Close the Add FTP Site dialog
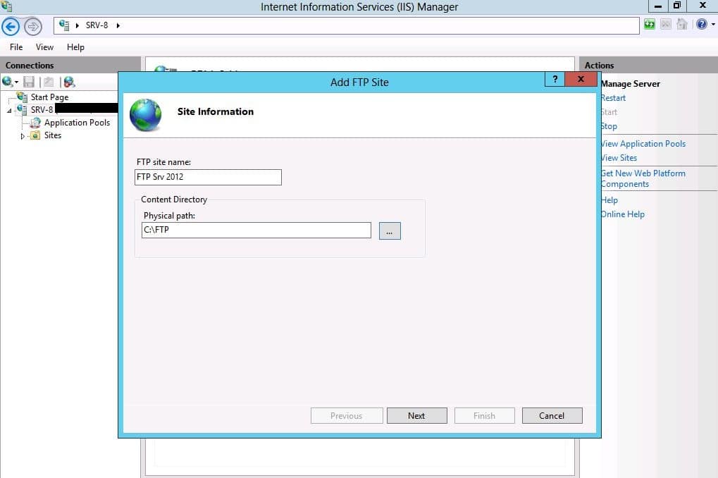Screen dimensions: 718x478 click(x=581, y=79)
